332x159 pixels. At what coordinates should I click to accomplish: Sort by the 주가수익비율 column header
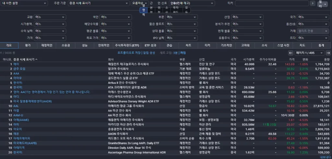point(268,59)
